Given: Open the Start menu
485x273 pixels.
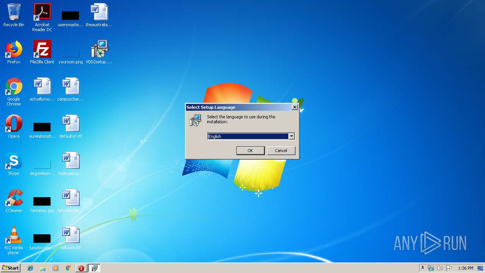Looking at the screenshot, I should click(x=10, y=268).
